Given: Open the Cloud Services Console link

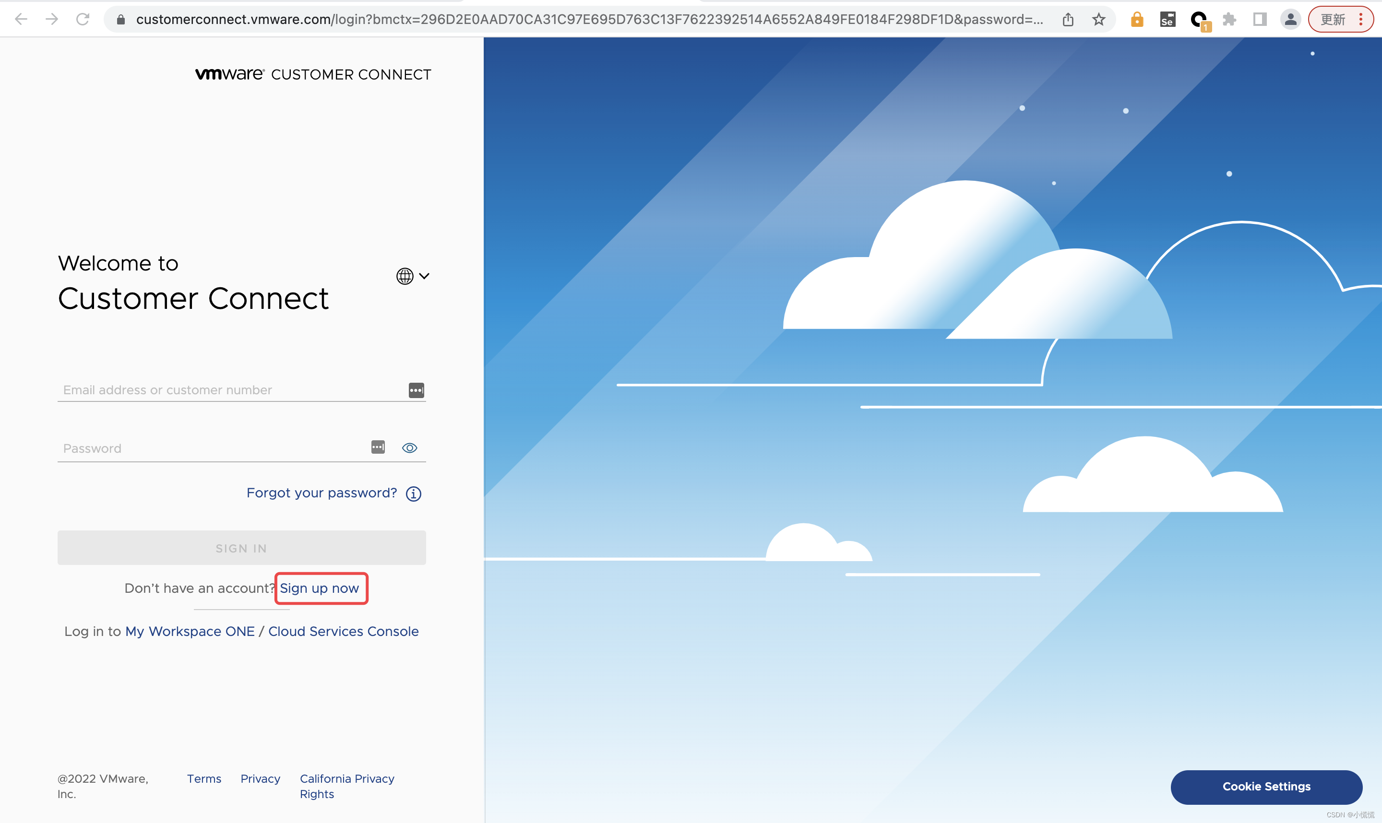Looking at the screenshot, I should [x=344, y=631].
